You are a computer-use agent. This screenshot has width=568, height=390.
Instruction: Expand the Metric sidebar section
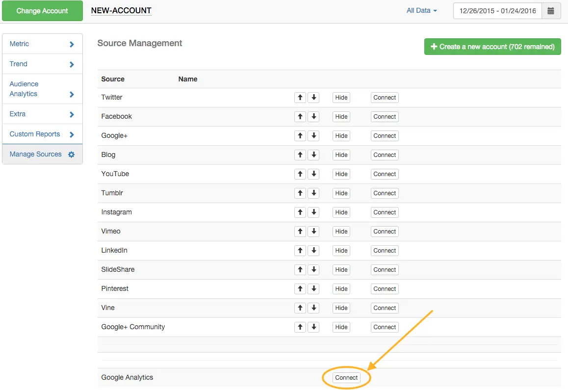coord(42,44)
